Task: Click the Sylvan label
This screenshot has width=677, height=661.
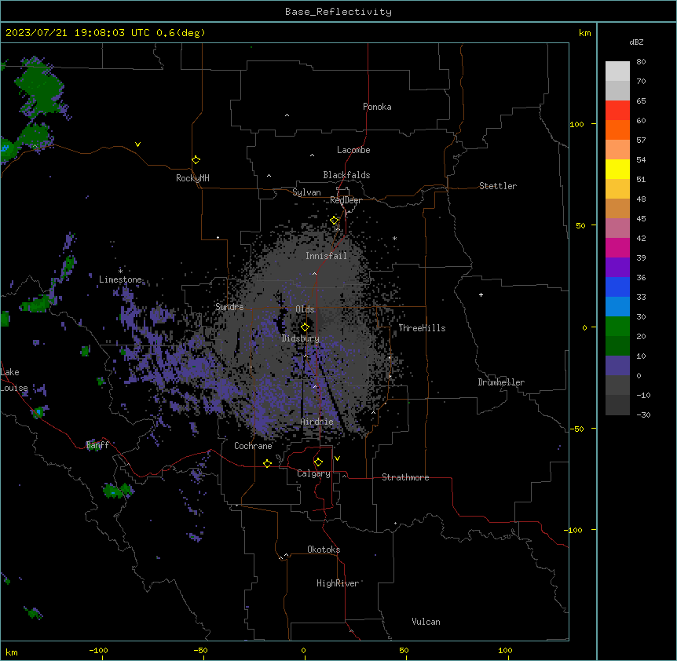Action: pos(306,192)
